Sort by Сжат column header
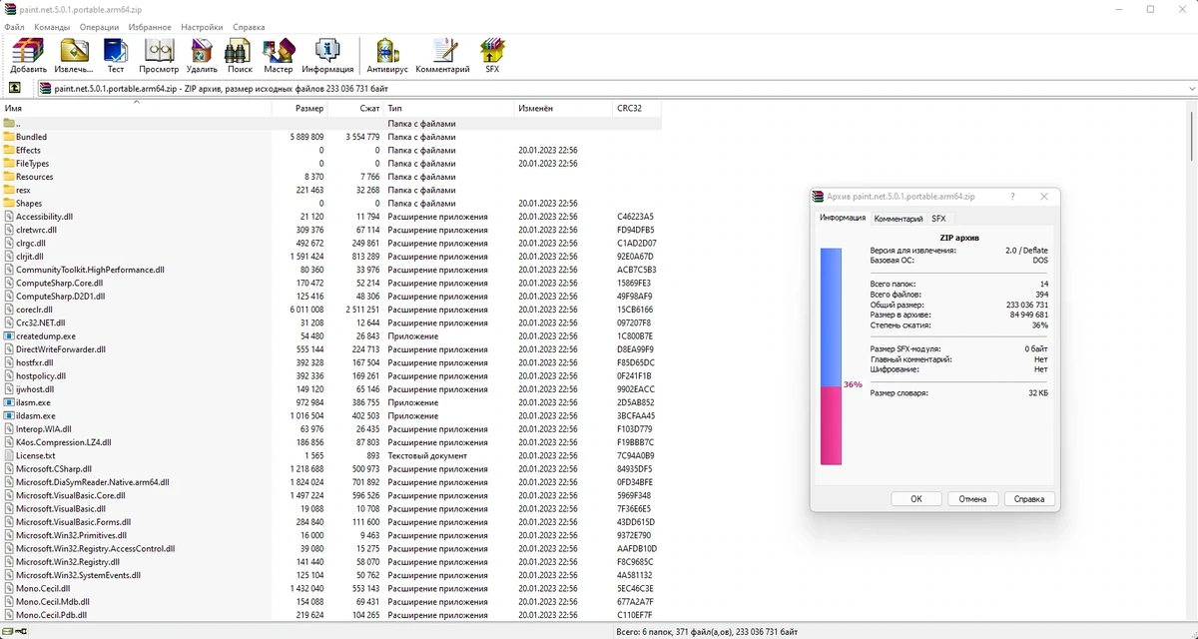1198x639 pixels. tap(355, 108)
